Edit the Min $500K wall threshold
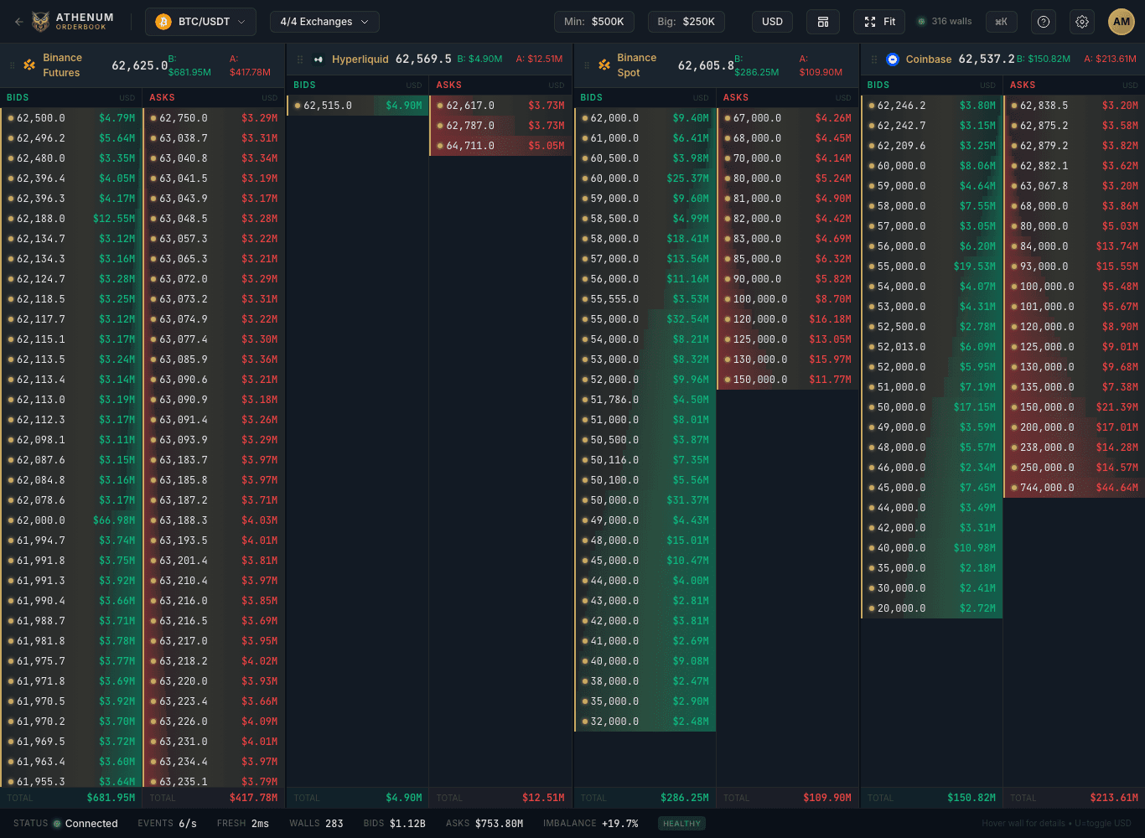This screenshot has width=1145, height=838. pos(594,22)
